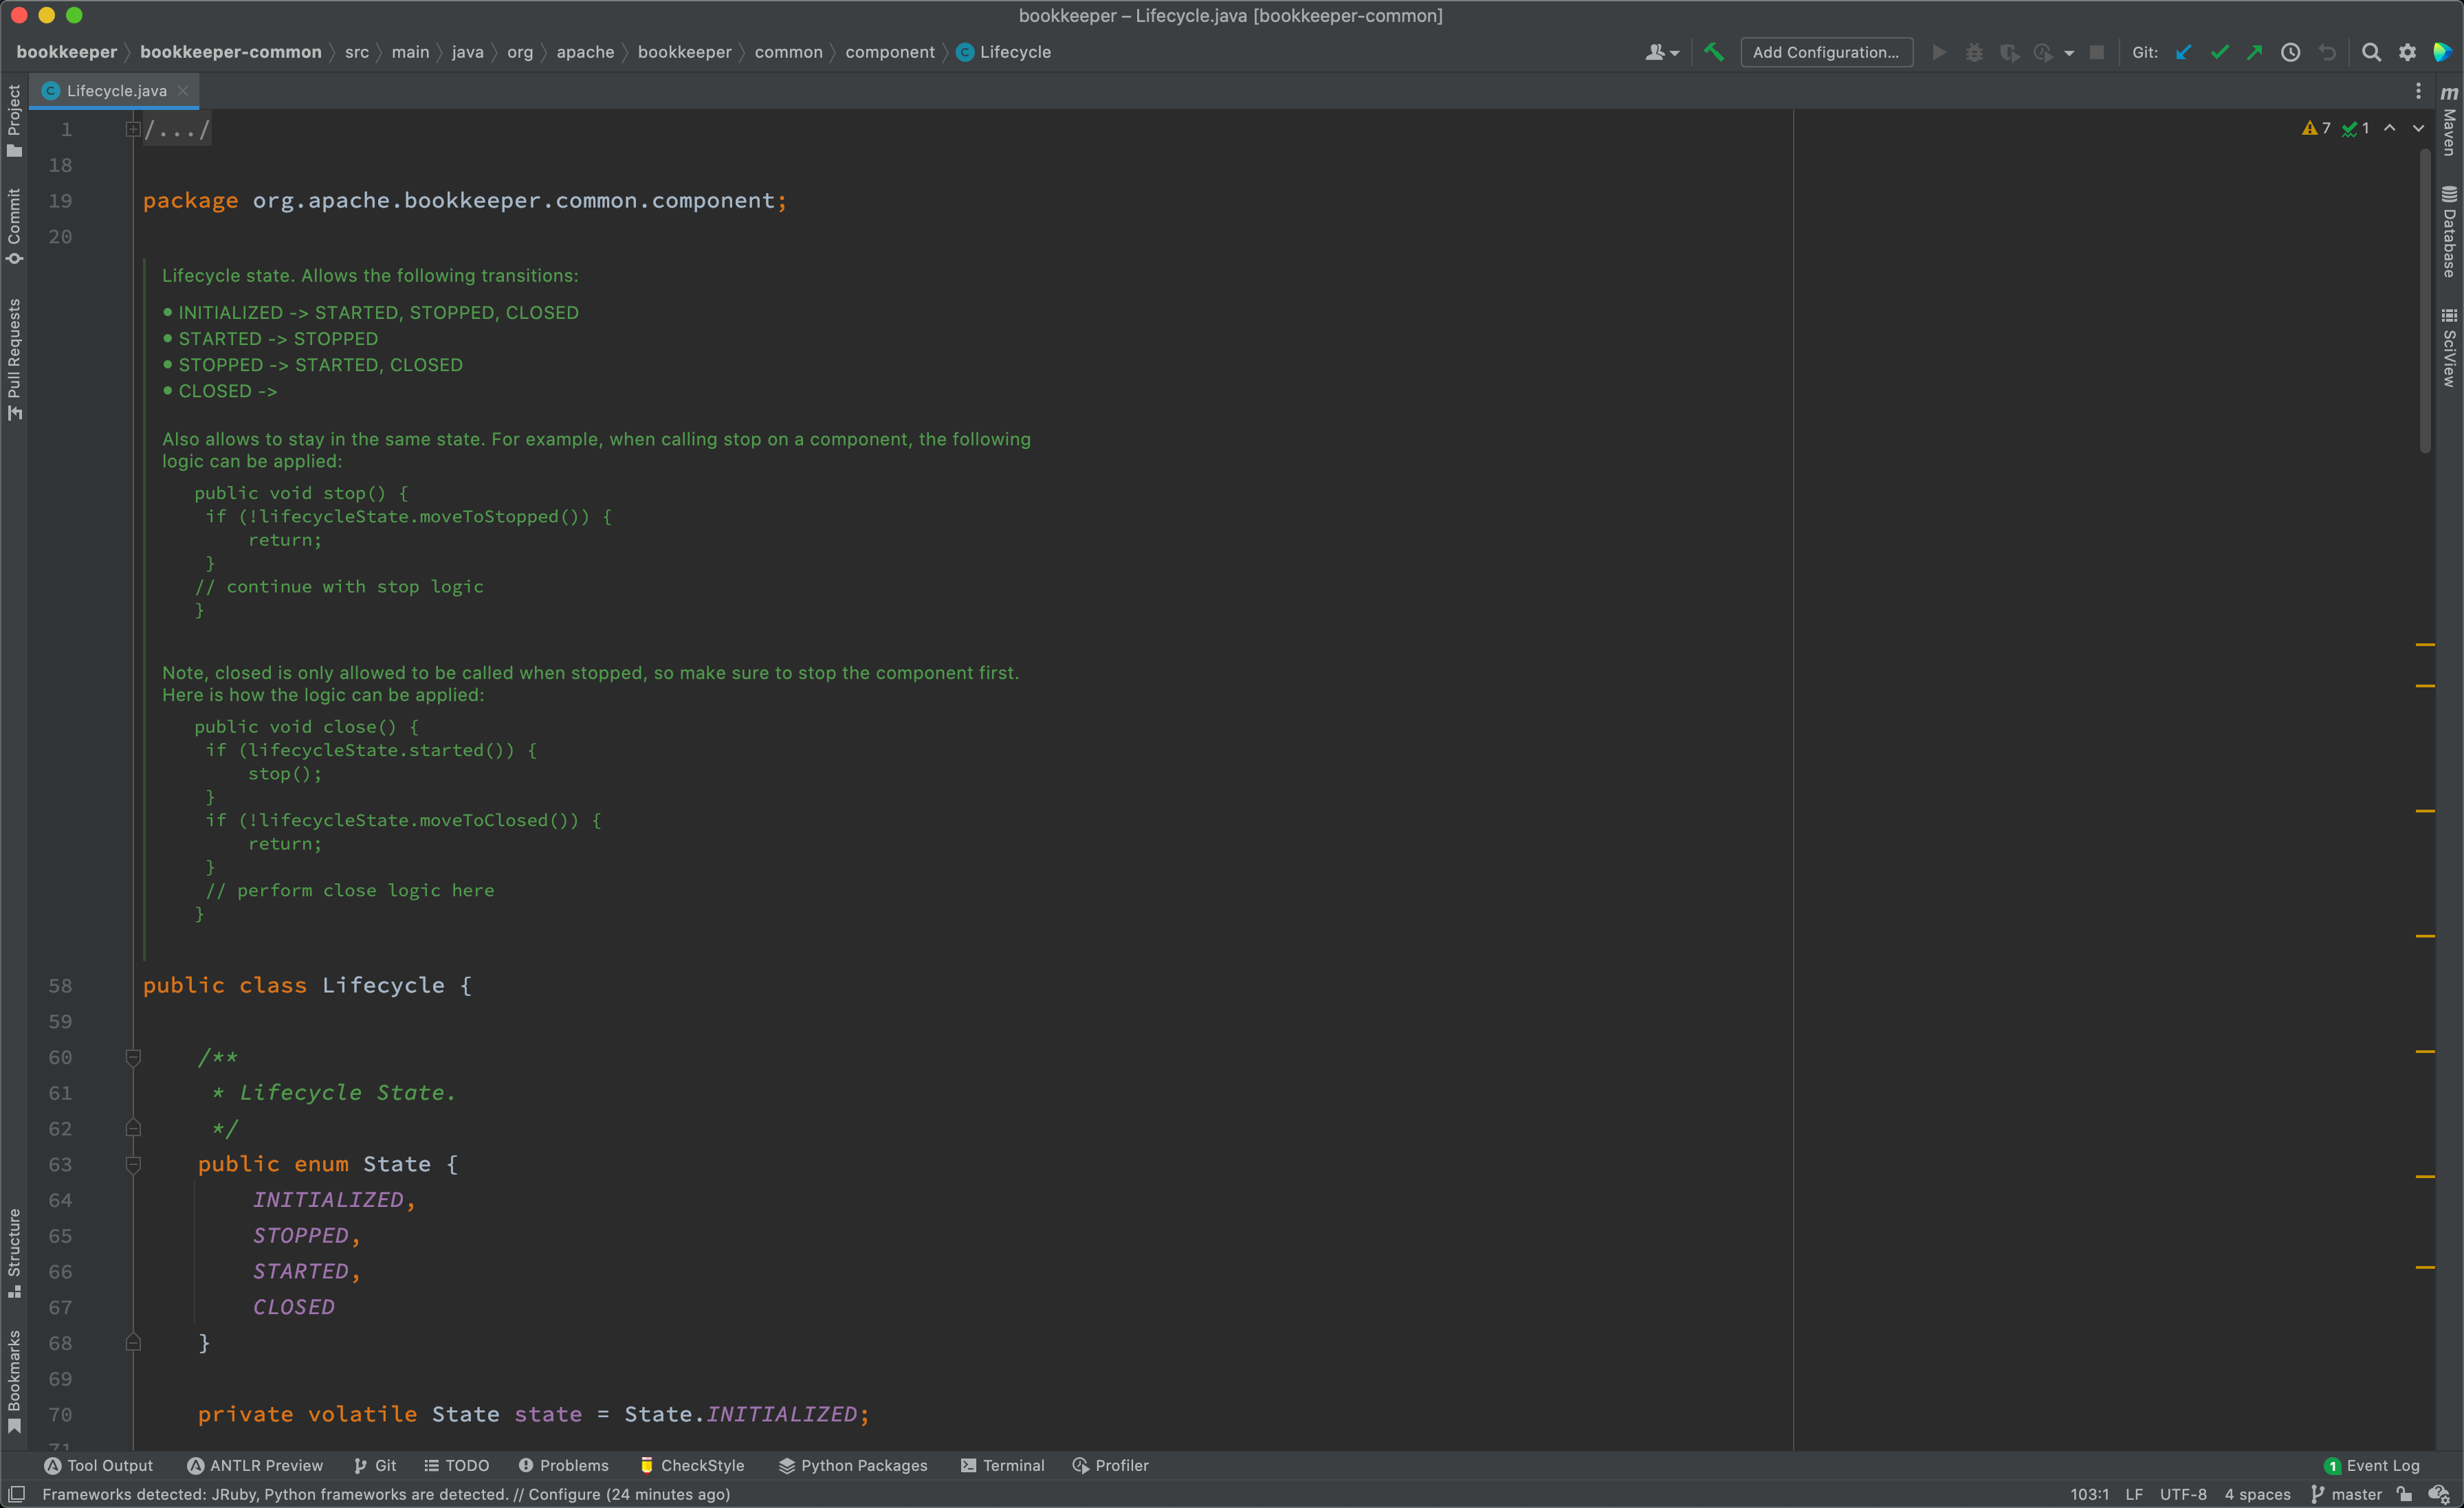The height and width of the screenshot is (1508, 2464).
Task: Open the Terminal tab
Action: [x=1002, y=1465]
